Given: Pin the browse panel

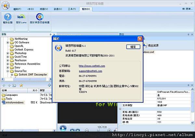Looking at the screenshot, I should 50,34.
